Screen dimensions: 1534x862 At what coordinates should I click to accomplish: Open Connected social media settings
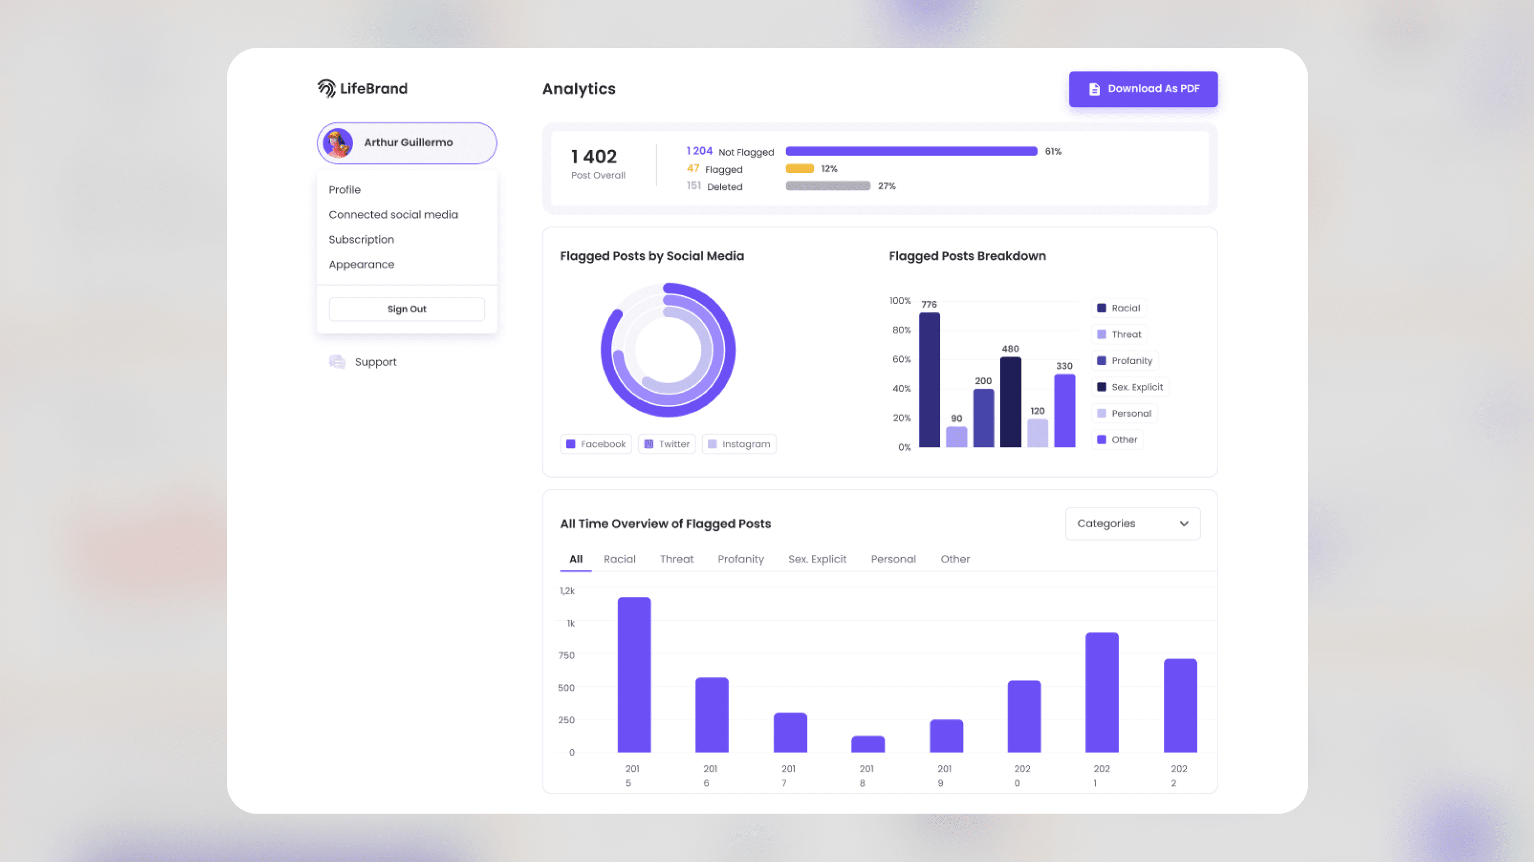click(393, 214)
